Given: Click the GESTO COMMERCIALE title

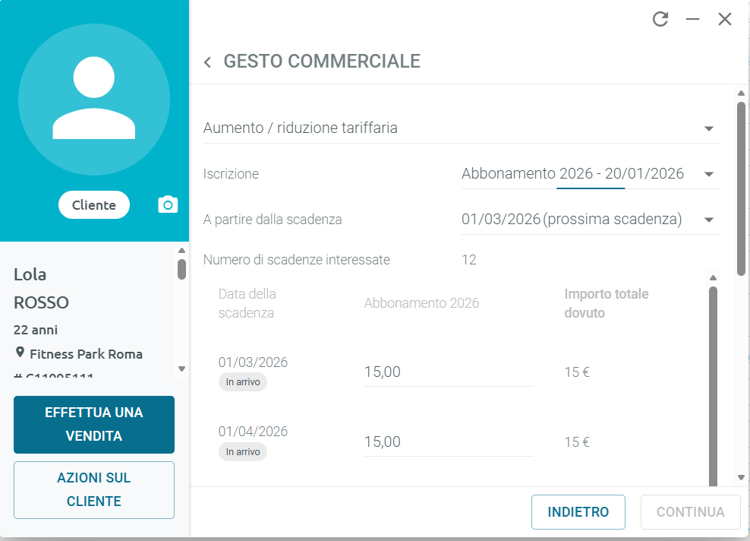Looking at the screenshot, I should point(322,62).
